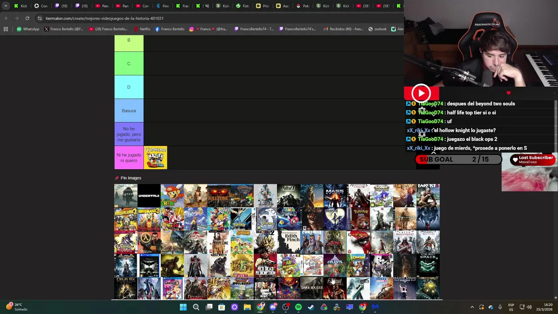Select the Borderlands 3 cover
The width and height of the screenshot is (558, 314).
click(149, 218)
